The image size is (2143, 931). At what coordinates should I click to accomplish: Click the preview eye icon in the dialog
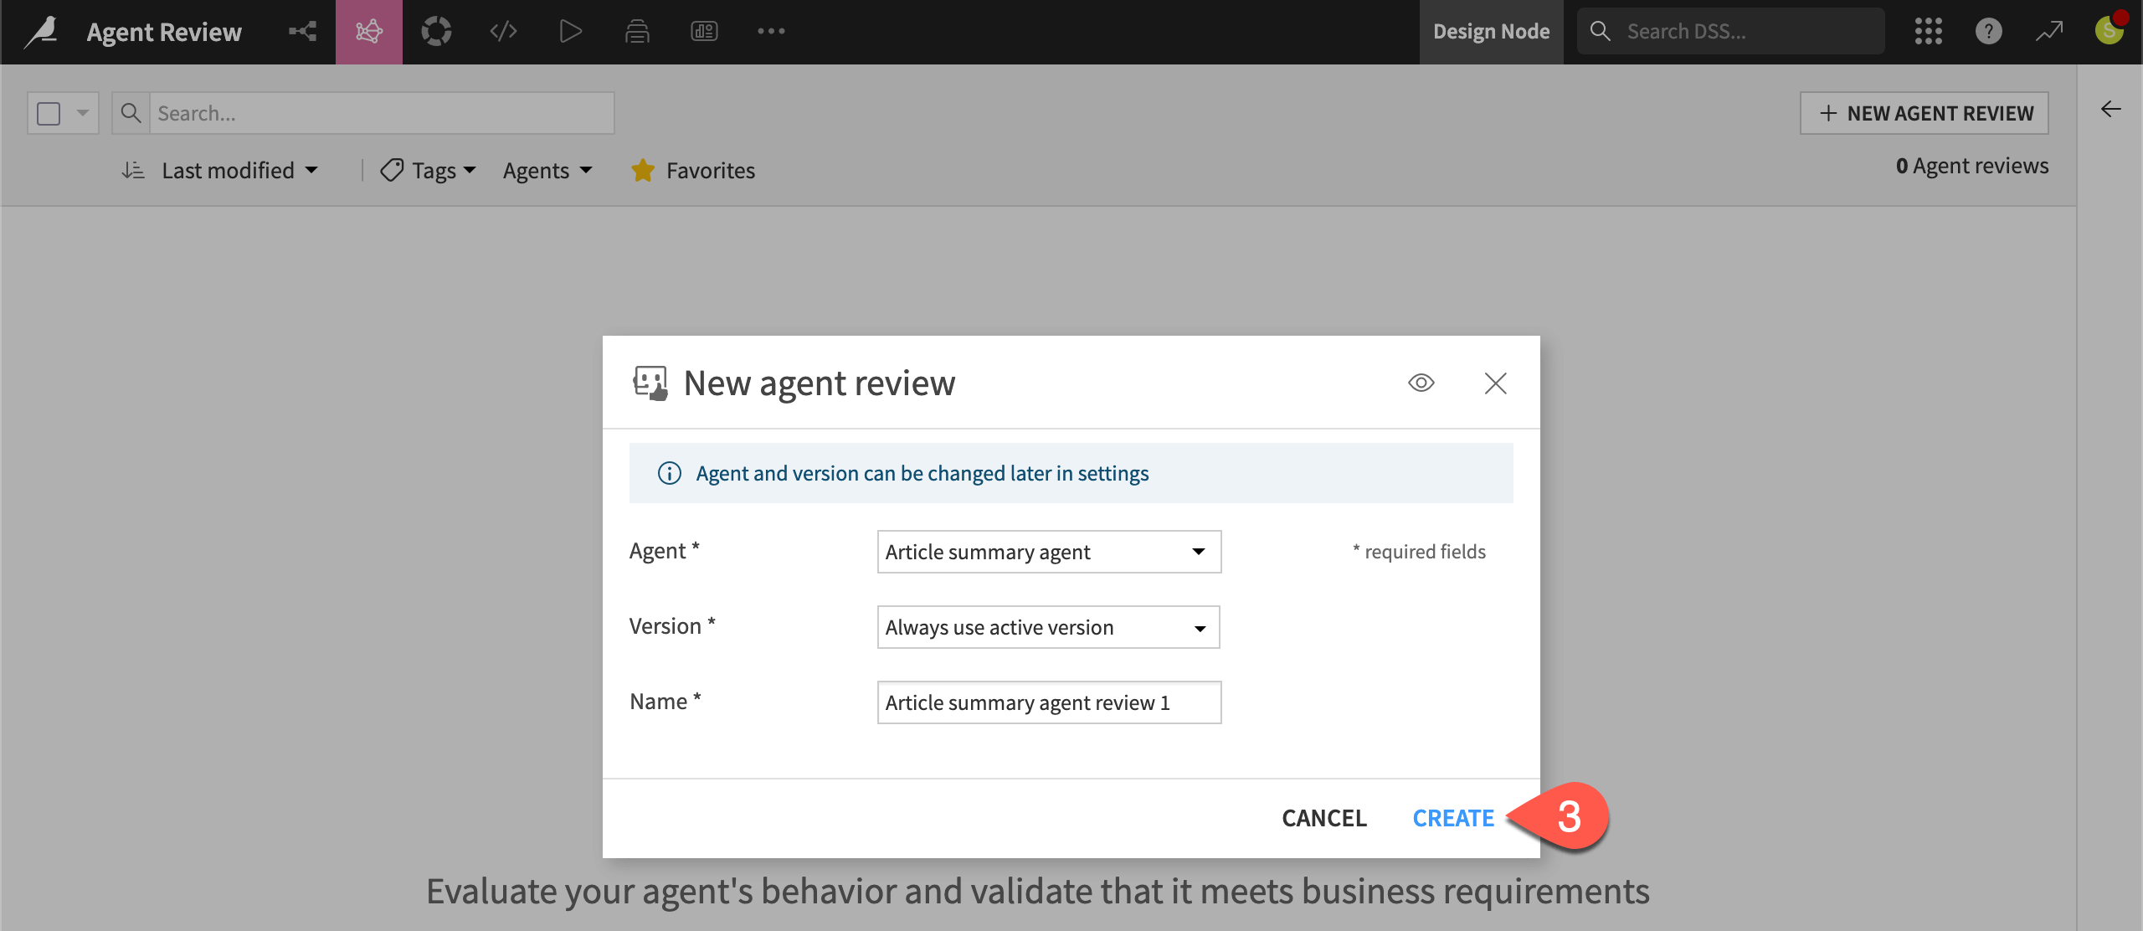click(x=1421, y=383)
